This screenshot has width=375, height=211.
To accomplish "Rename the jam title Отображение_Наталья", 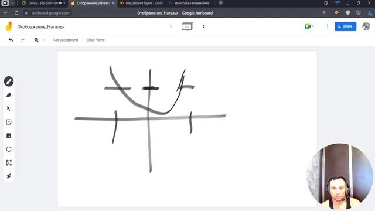I will [x=41, y=27].
